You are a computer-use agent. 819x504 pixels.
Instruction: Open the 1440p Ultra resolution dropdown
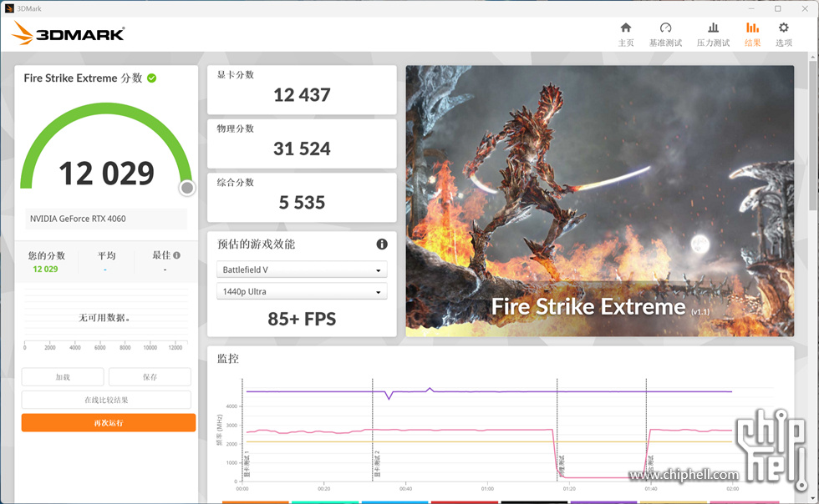(x=302, y=292)
